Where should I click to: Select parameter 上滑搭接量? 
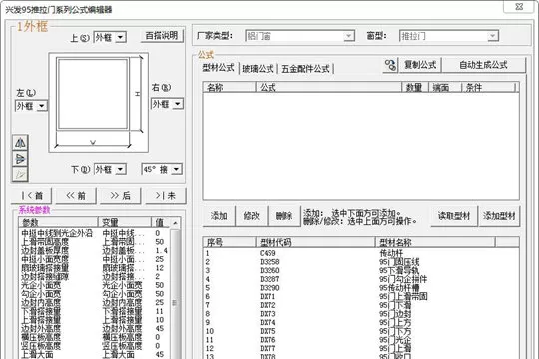(95, 320)
